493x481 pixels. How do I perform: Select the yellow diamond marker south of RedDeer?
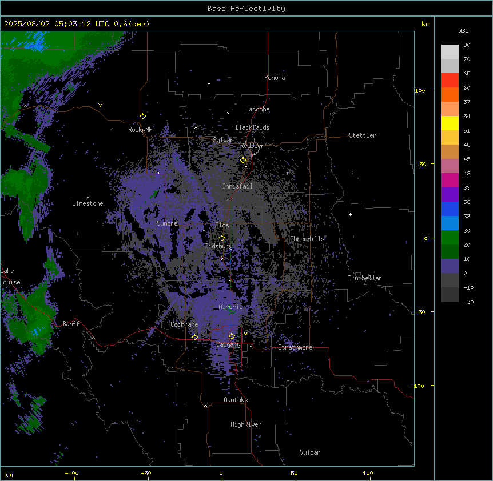(x=244, y=161)
